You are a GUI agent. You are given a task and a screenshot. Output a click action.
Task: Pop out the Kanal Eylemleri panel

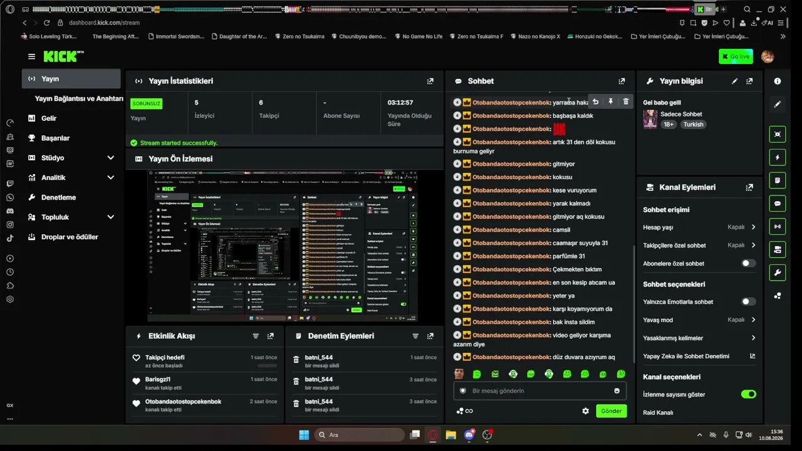point(749,187)
